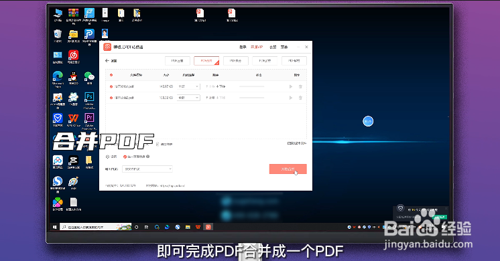Click the Windows taskbar search box
The width and height of the screenshot is (500, 261).
pyautogui.click(x=96, y=227)
